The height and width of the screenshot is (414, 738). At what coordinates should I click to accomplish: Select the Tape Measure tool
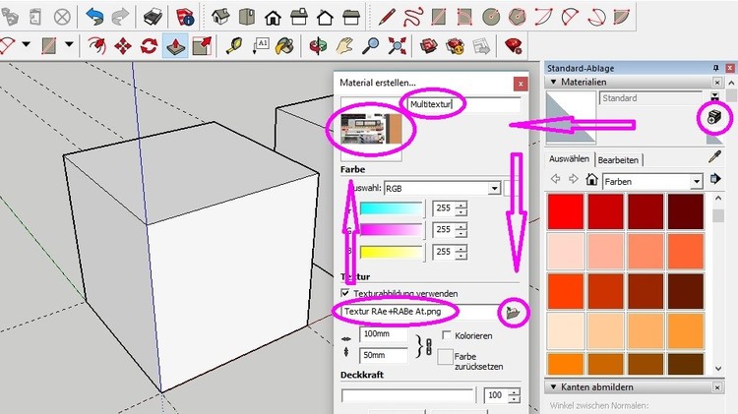tap(234, 46)
